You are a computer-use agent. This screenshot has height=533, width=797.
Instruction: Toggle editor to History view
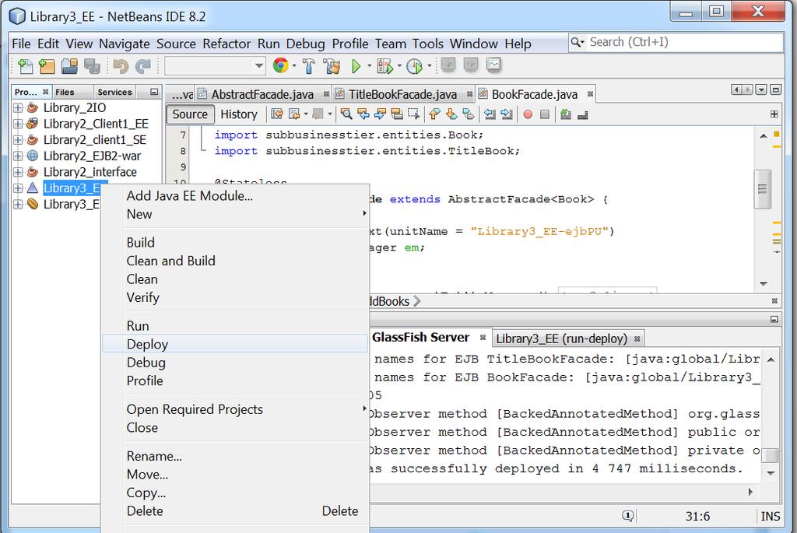tap(238, 114)
